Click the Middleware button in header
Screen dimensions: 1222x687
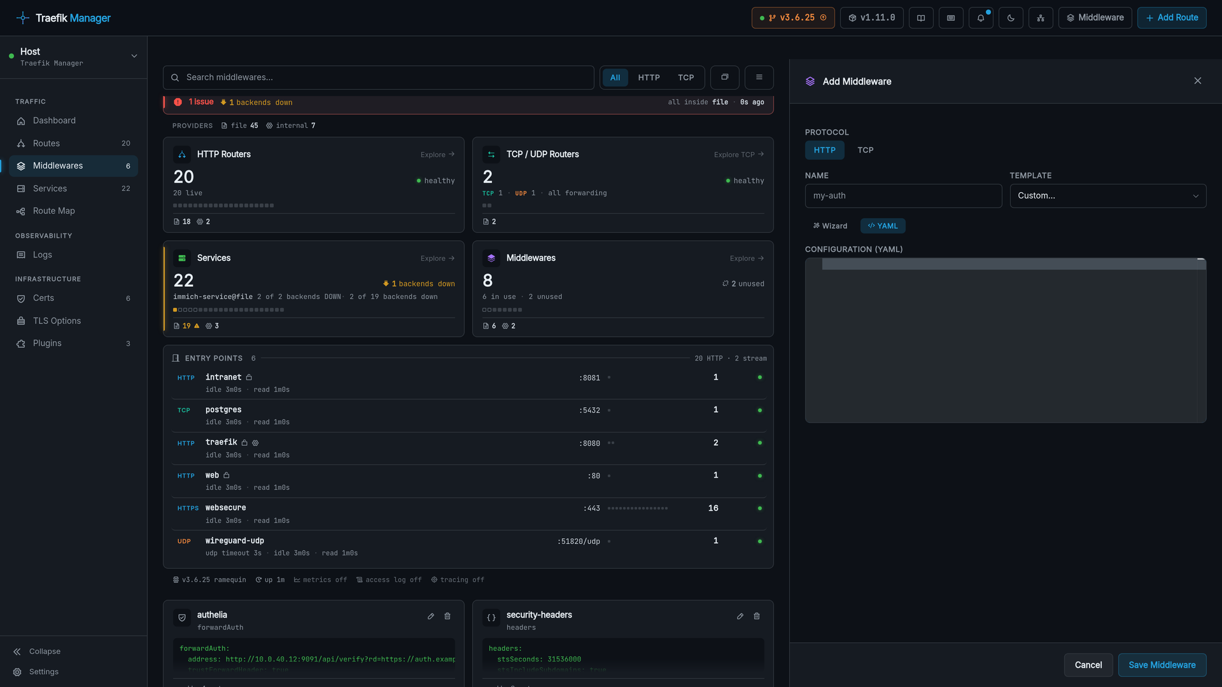pos(1095,18)
